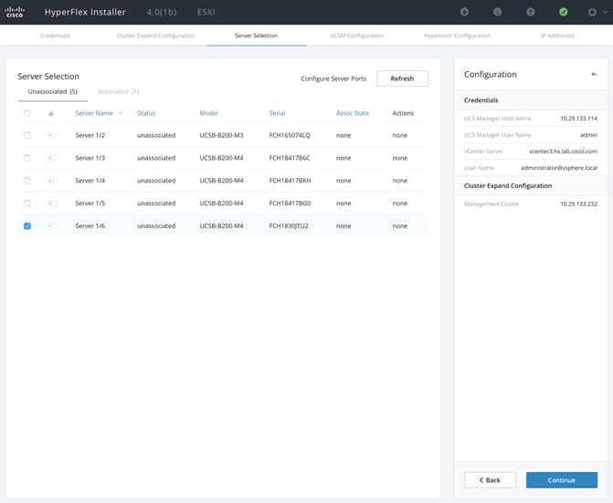Switch to Associated (1) tab

point(119,91)
